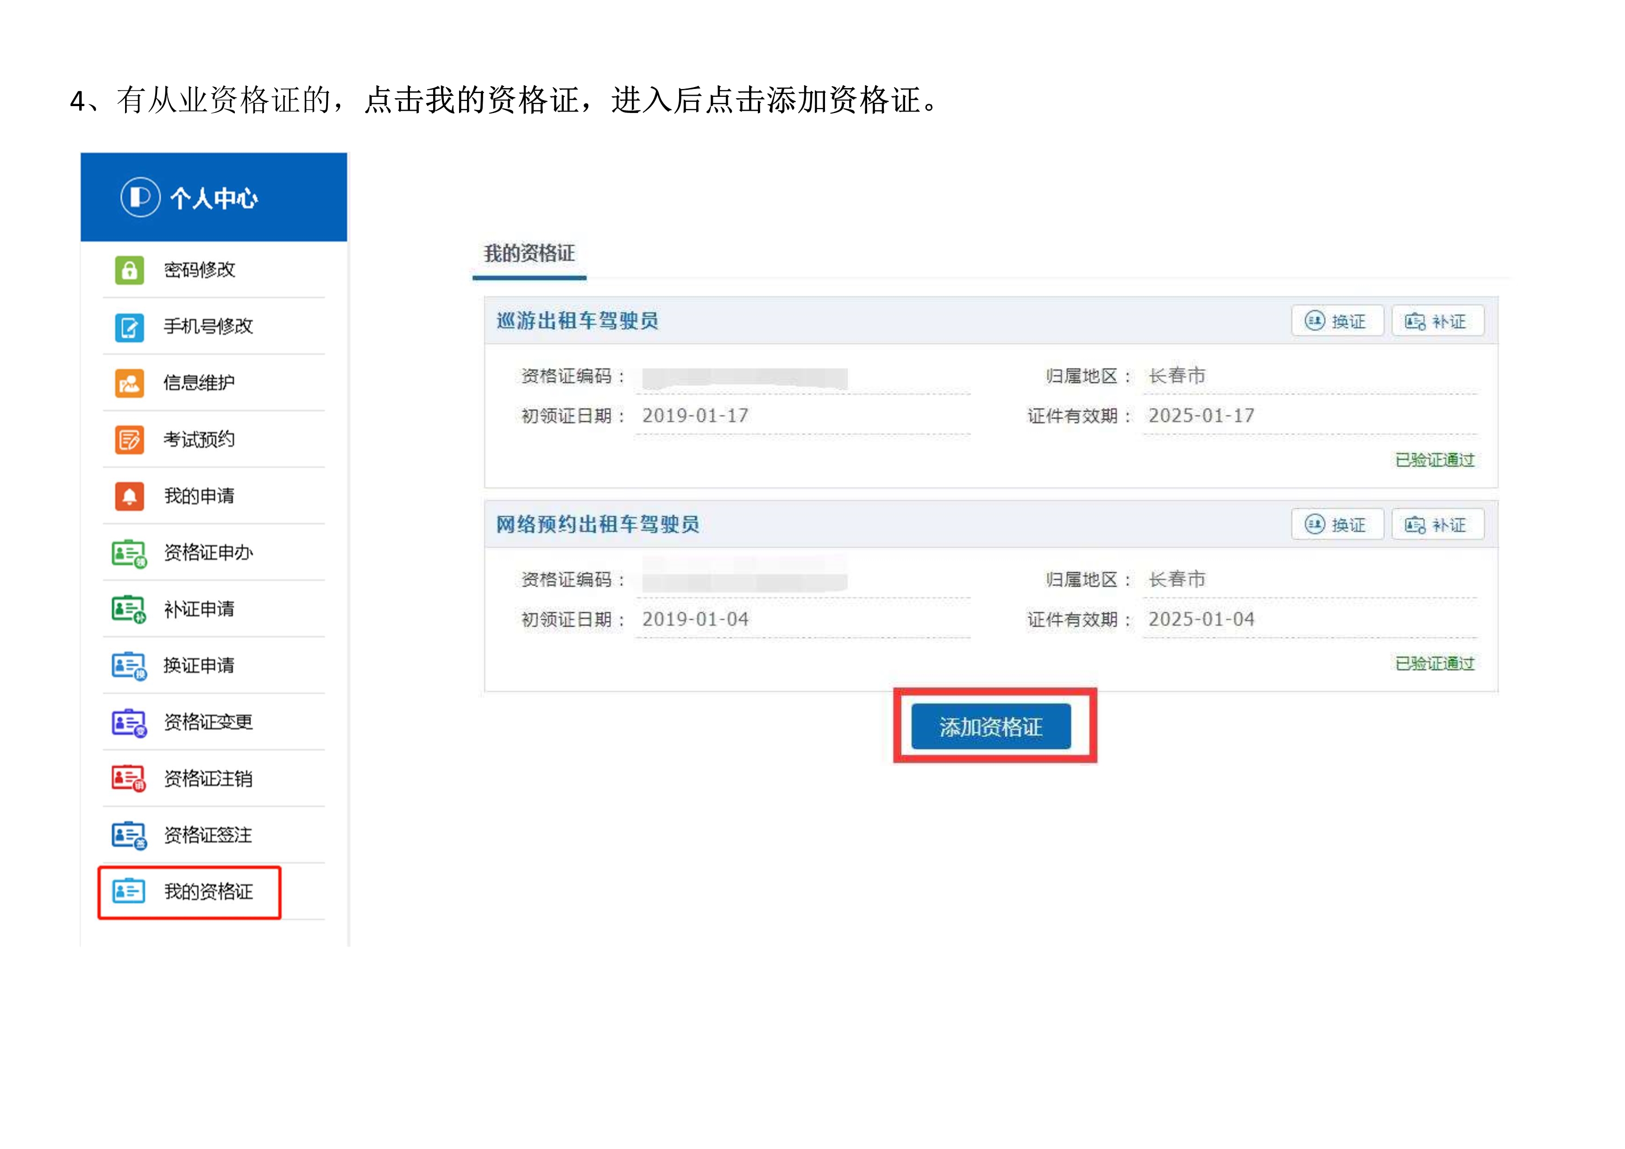Click the 个人中心 header logo icon
This screenshot has width=1625, height=1149.
click(140, 197)
